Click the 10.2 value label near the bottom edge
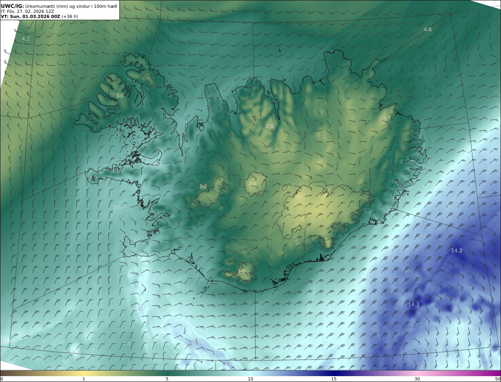 (x=74, y=353)
